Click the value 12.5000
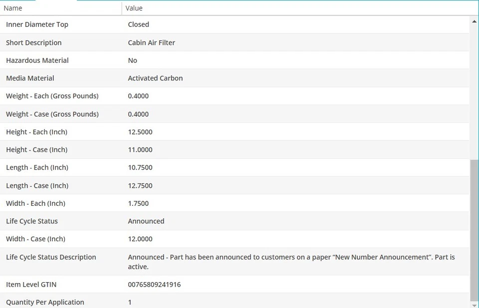This screenshot has width=479, height=308. [140, 132]
